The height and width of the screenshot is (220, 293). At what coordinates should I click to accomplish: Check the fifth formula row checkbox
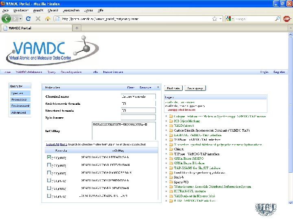pos(49,188)
